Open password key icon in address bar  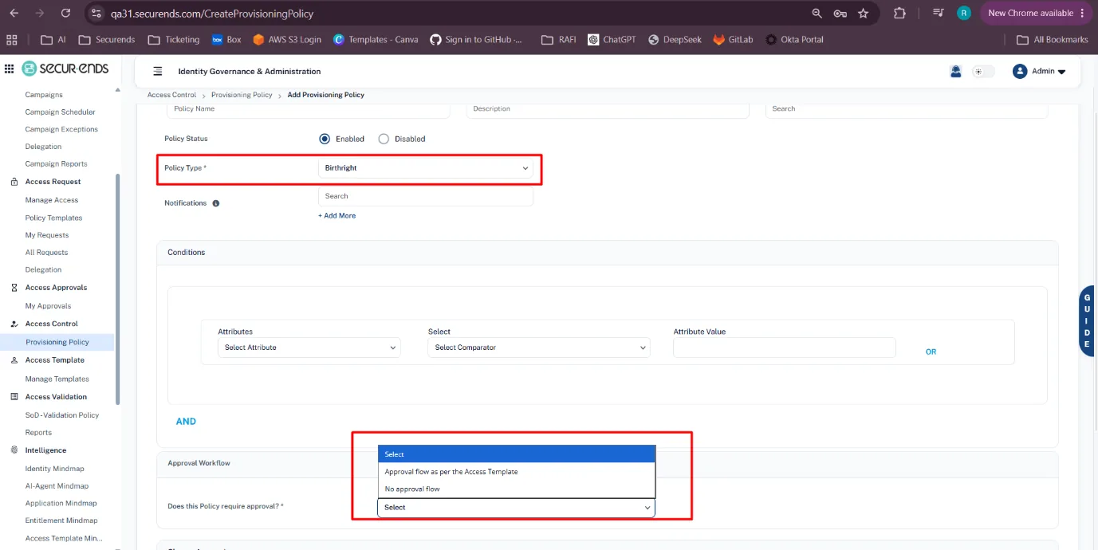840,13
